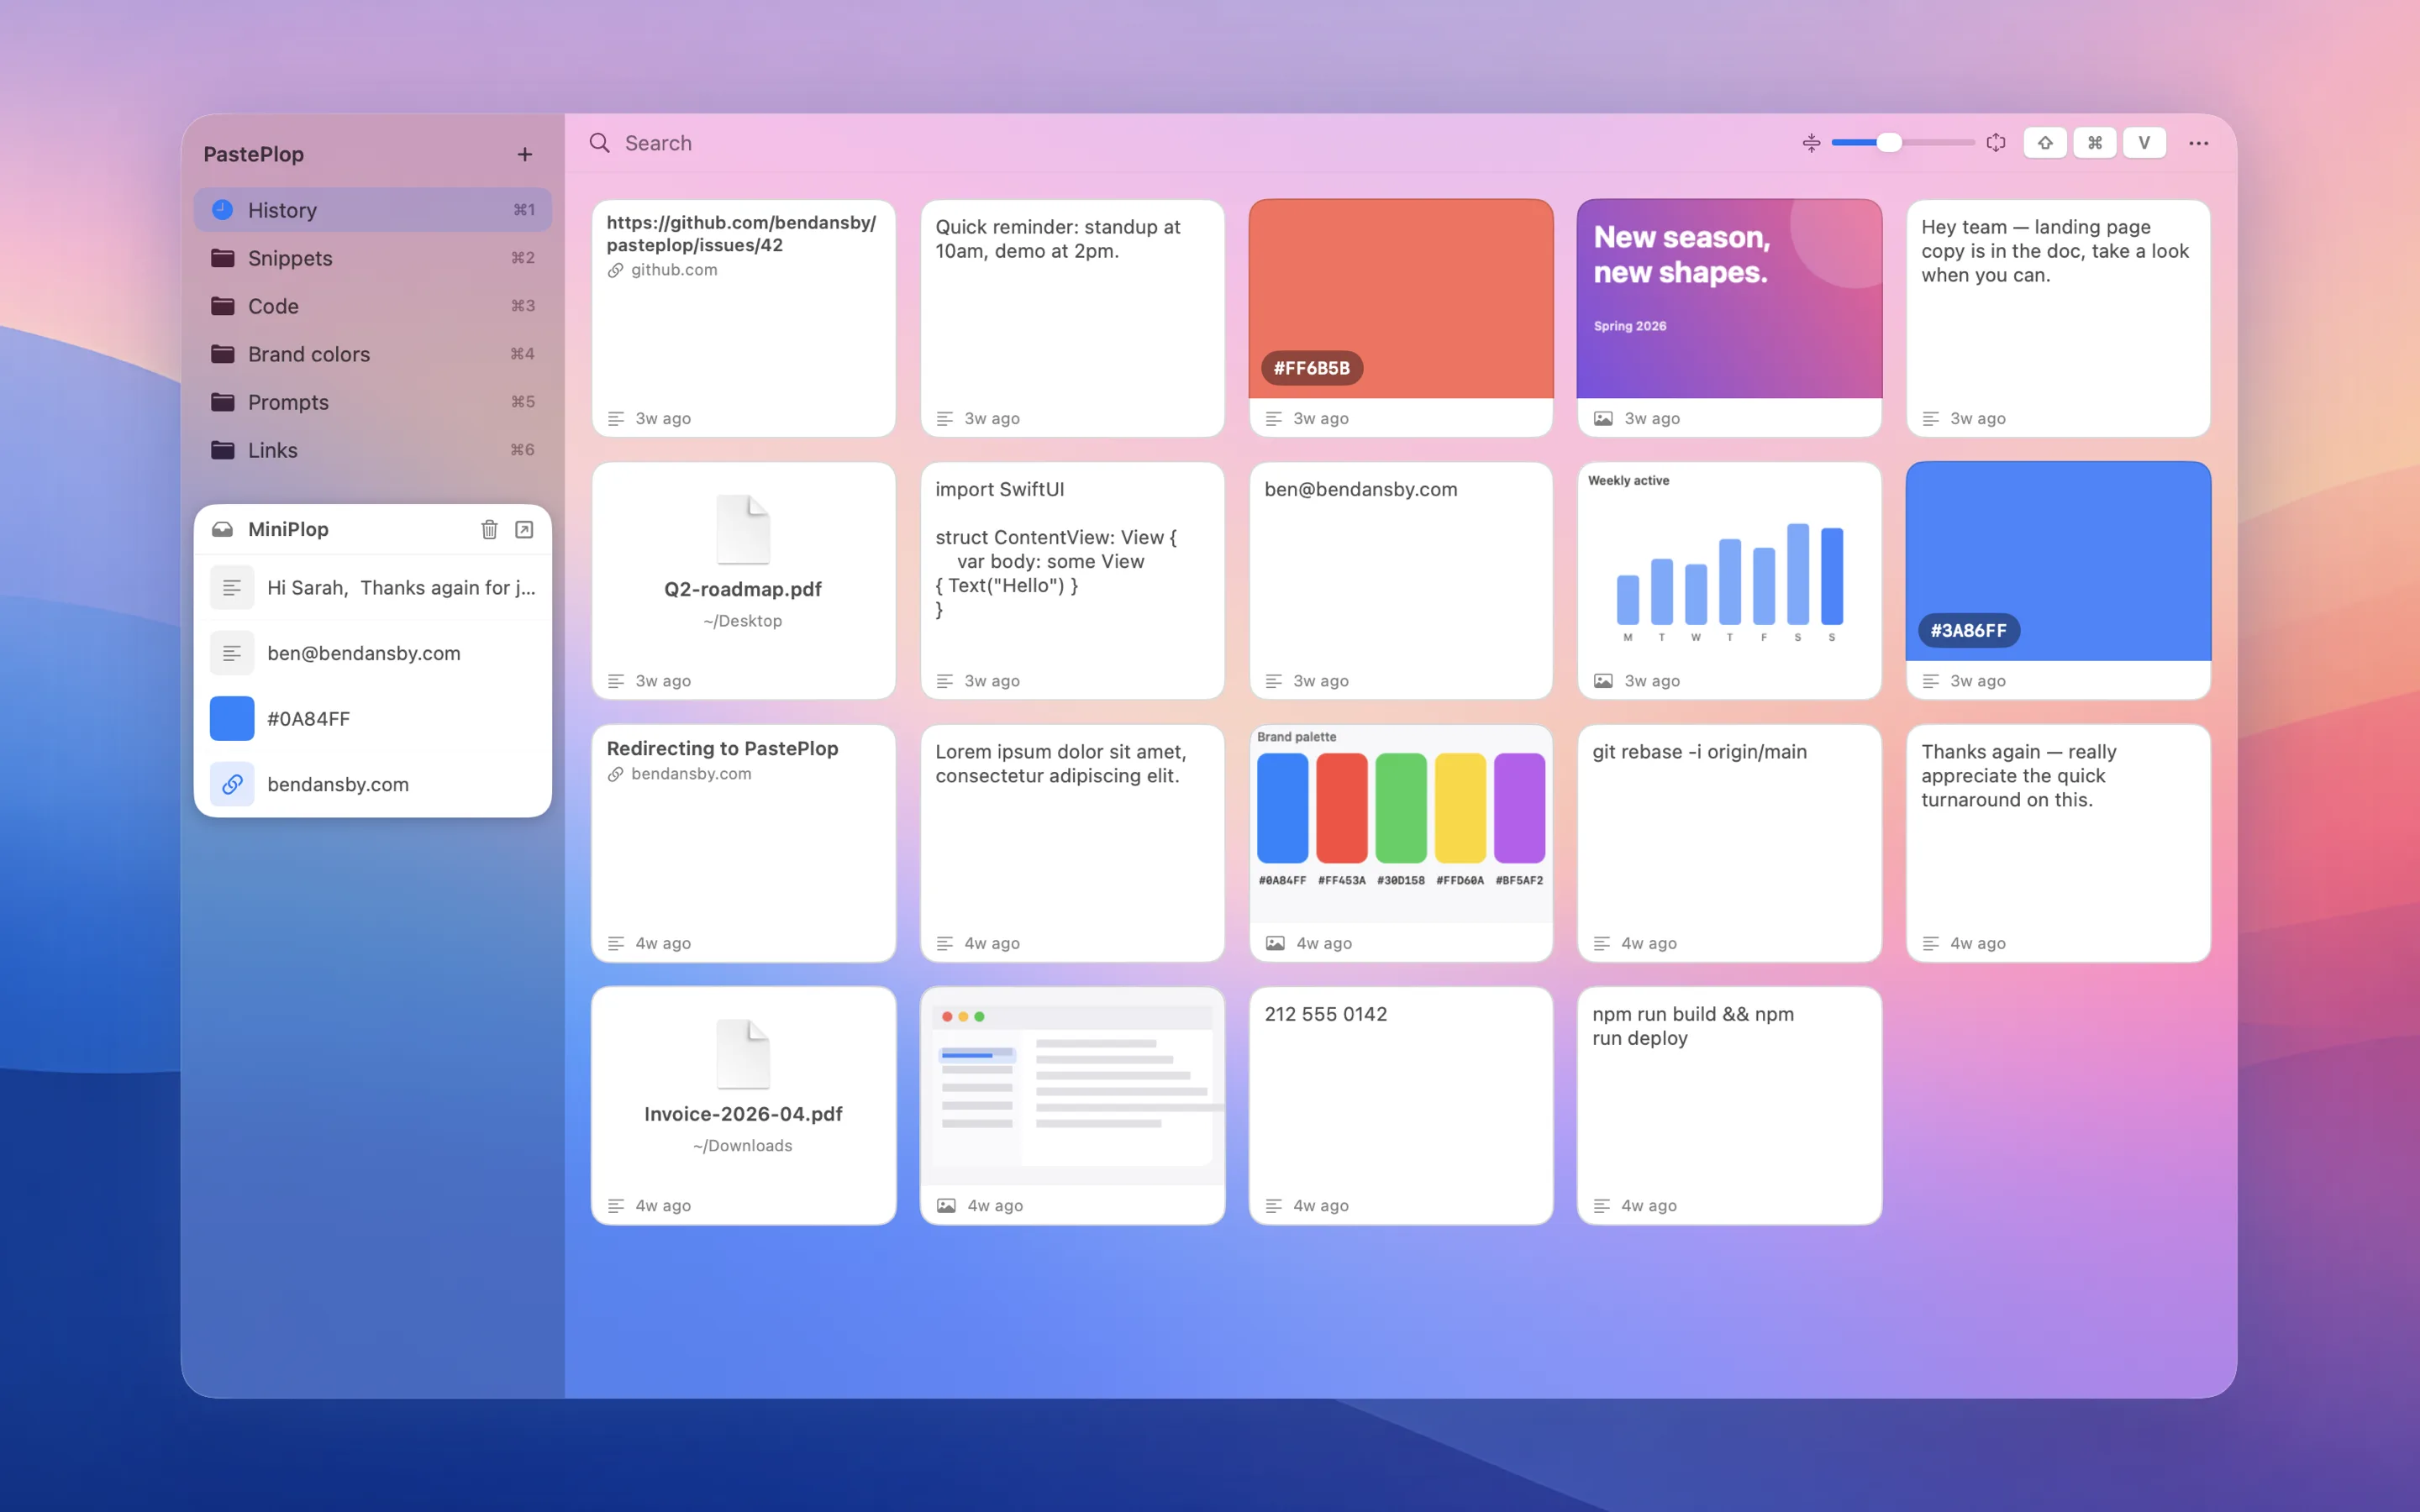Click the plus button beside PastePlop
The height and width of the screenshot is (1512, 2420).
(x=525, y=154)
